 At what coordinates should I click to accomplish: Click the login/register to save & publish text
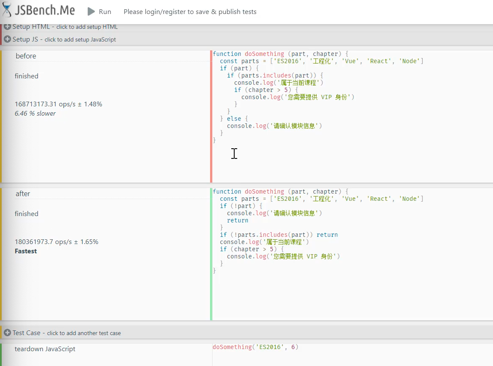pos(190,11)
